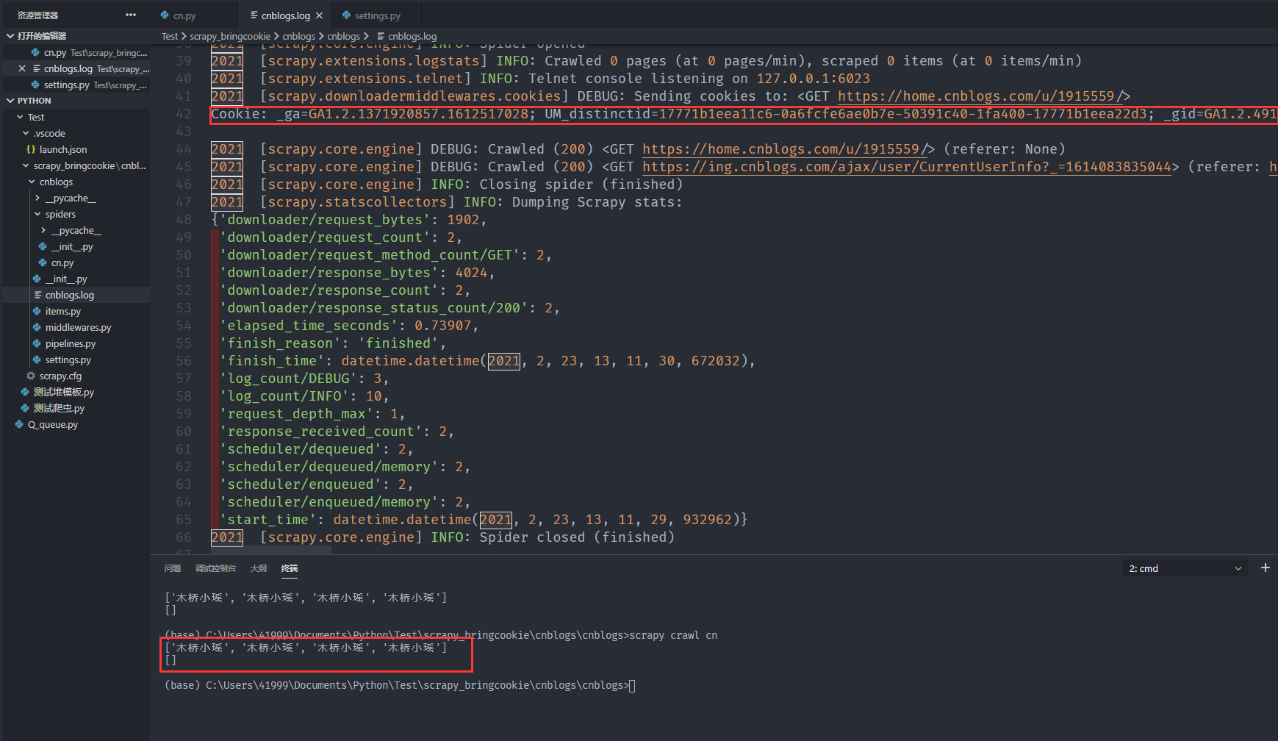Viewport: 1278px width, 741px height.
Task: Click the gear icon of scrapy.cfg
Action: (x=31, y=376)
